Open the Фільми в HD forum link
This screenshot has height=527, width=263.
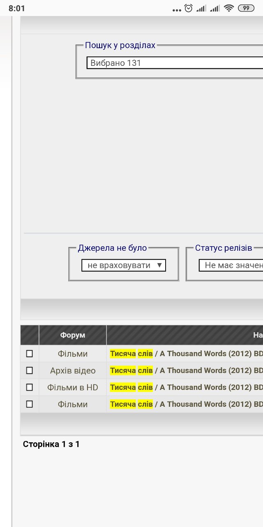[x=73, y=387]
